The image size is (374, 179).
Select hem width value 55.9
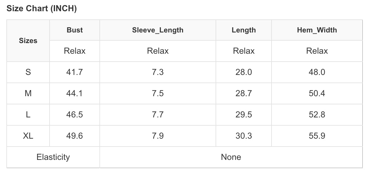(317, 136)
